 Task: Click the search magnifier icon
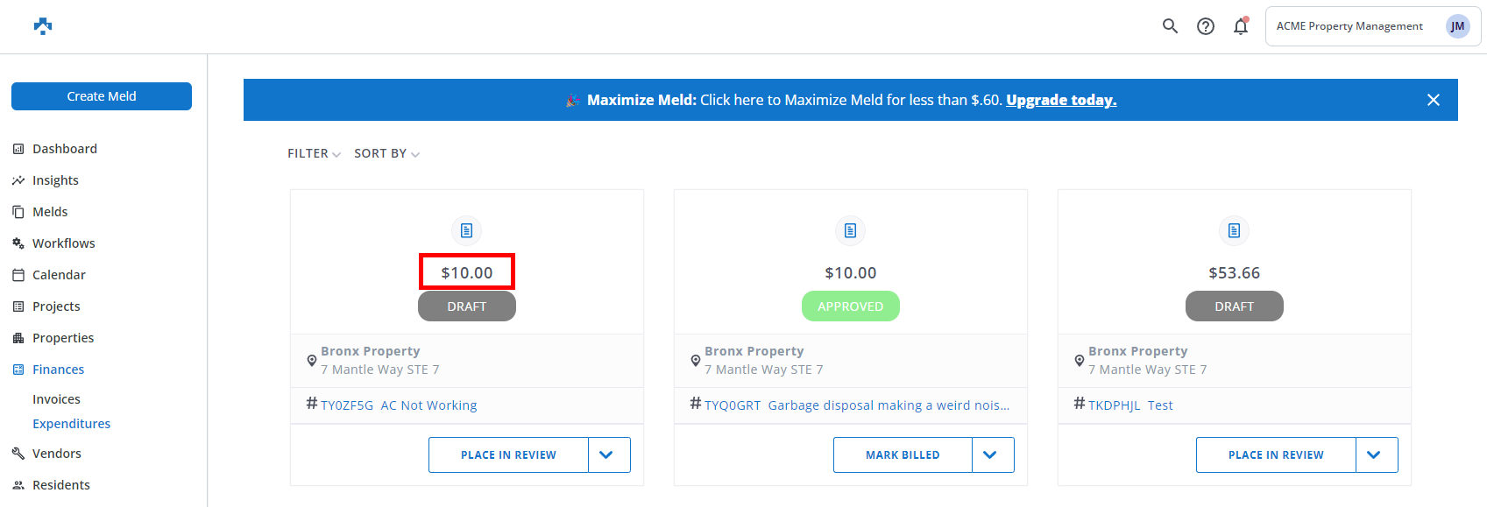[x=1170, y=26]
